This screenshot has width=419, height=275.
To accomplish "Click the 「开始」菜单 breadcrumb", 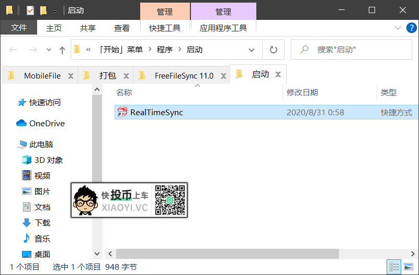I will tap(121, 49).
